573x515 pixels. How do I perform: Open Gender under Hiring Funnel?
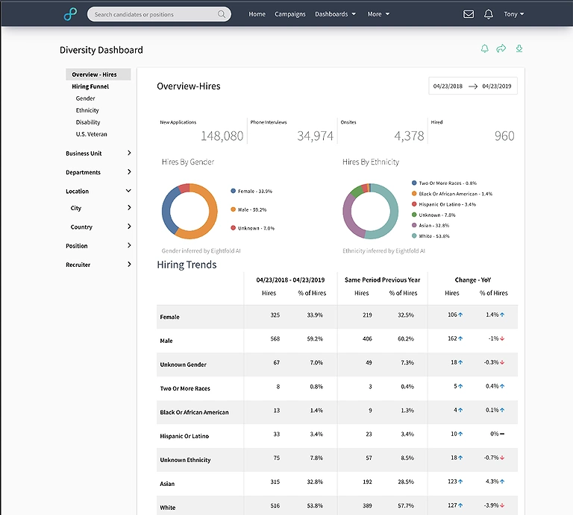[x=85, y=98]
